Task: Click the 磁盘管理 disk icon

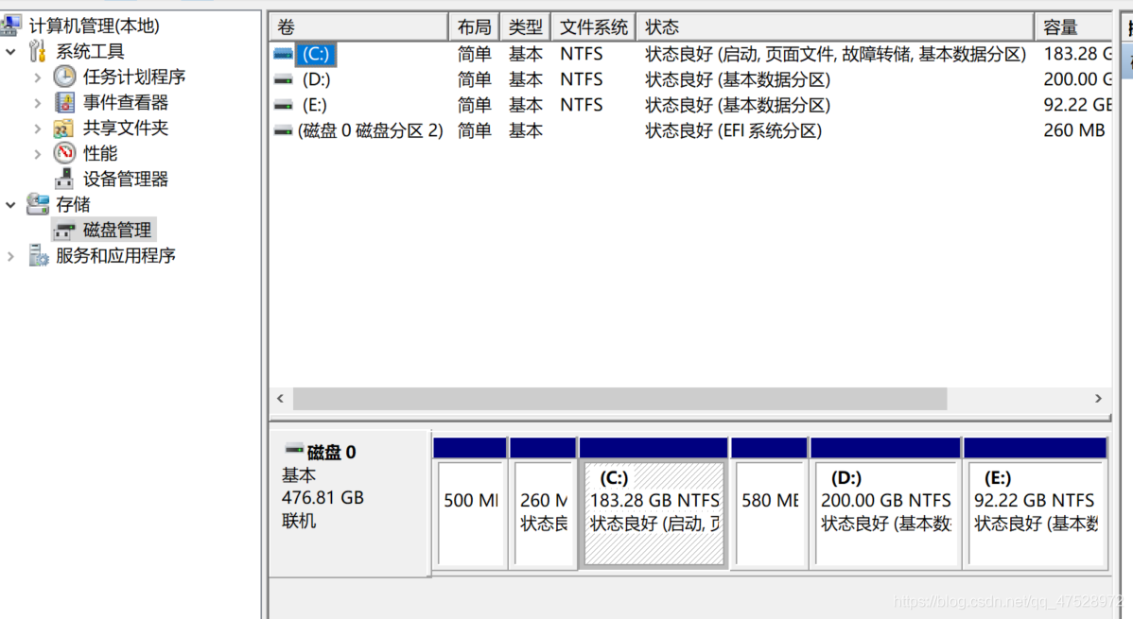Action: pyautogui.click(x=64, y=231)
